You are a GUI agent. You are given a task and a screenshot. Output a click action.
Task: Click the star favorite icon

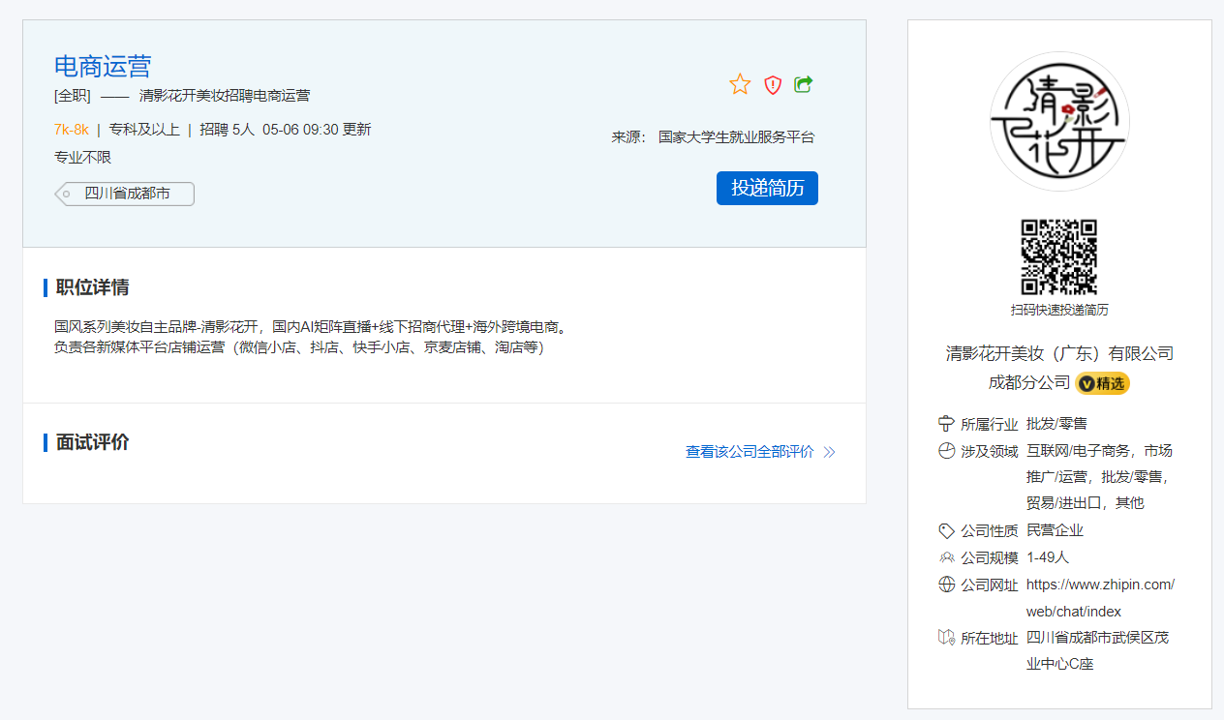740,84
